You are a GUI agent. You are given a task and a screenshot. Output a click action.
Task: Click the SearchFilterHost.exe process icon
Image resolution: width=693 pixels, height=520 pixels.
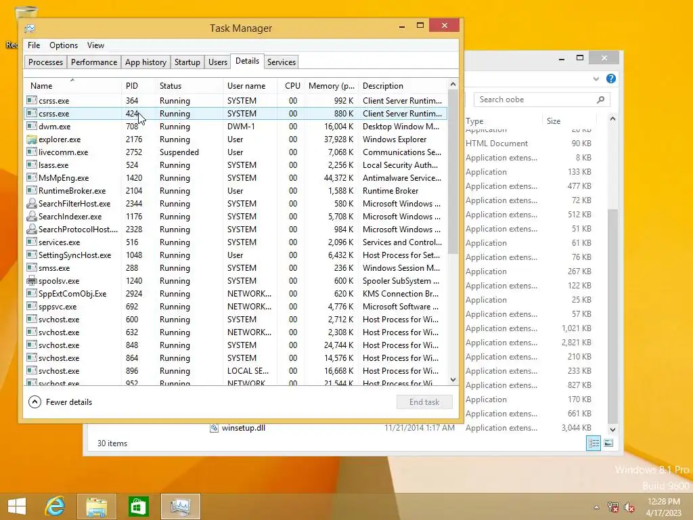point(32,203)
